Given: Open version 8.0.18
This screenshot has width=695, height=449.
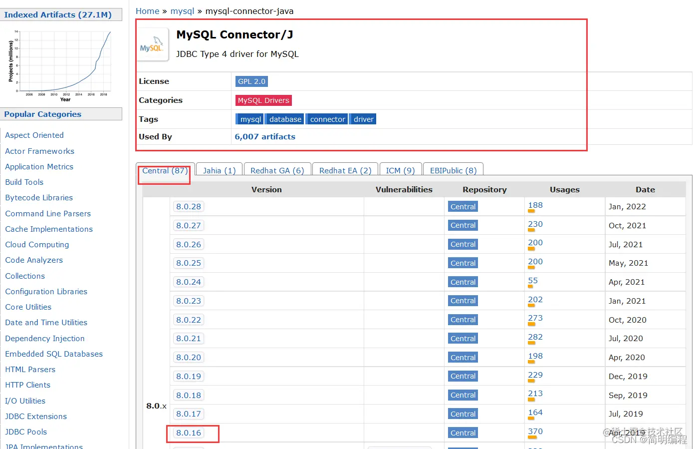Looking at the screenshot, I should (x=189, y=396).
